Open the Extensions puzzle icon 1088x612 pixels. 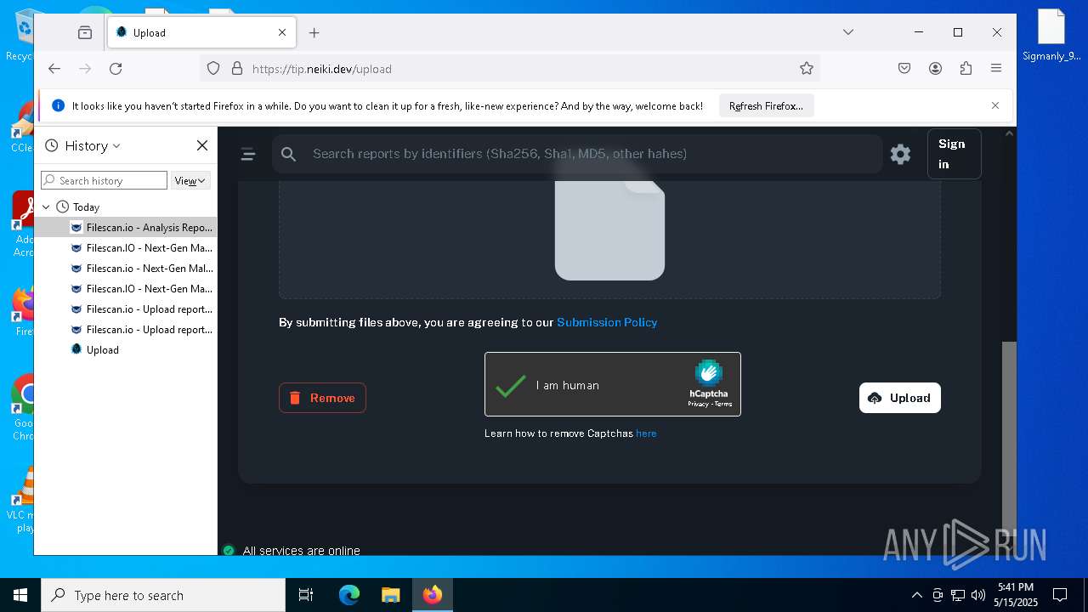[966, 69]
